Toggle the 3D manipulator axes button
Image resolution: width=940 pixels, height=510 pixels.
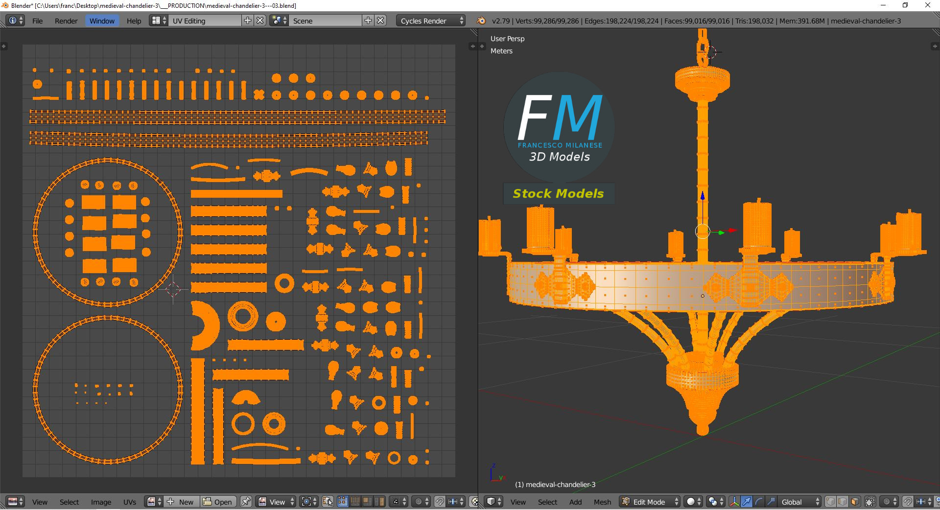click(734, 502)
